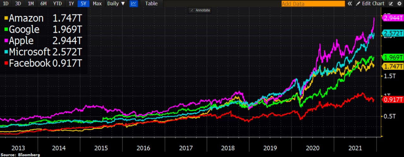Select the 3D time range tab

click(19, 3)
